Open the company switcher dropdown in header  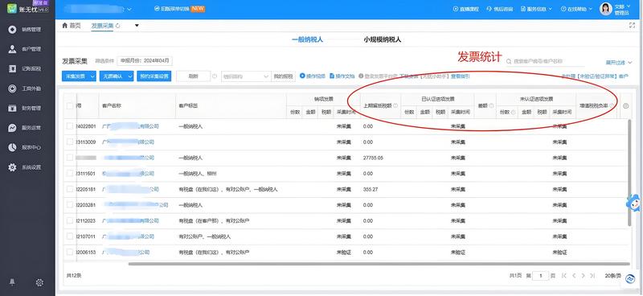129,9
